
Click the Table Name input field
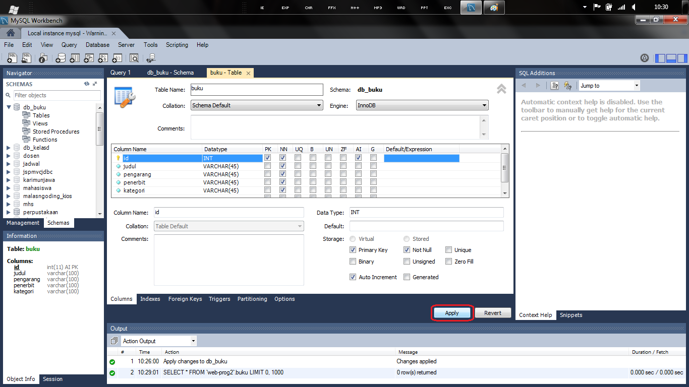(257, 89)
